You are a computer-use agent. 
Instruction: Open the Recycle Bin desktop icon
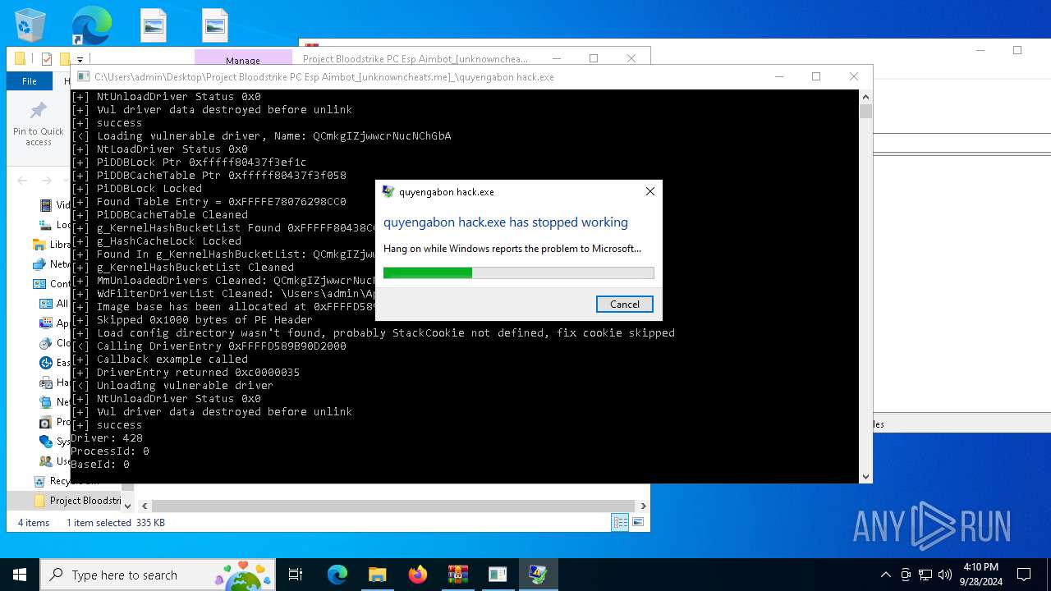(30, 25)
